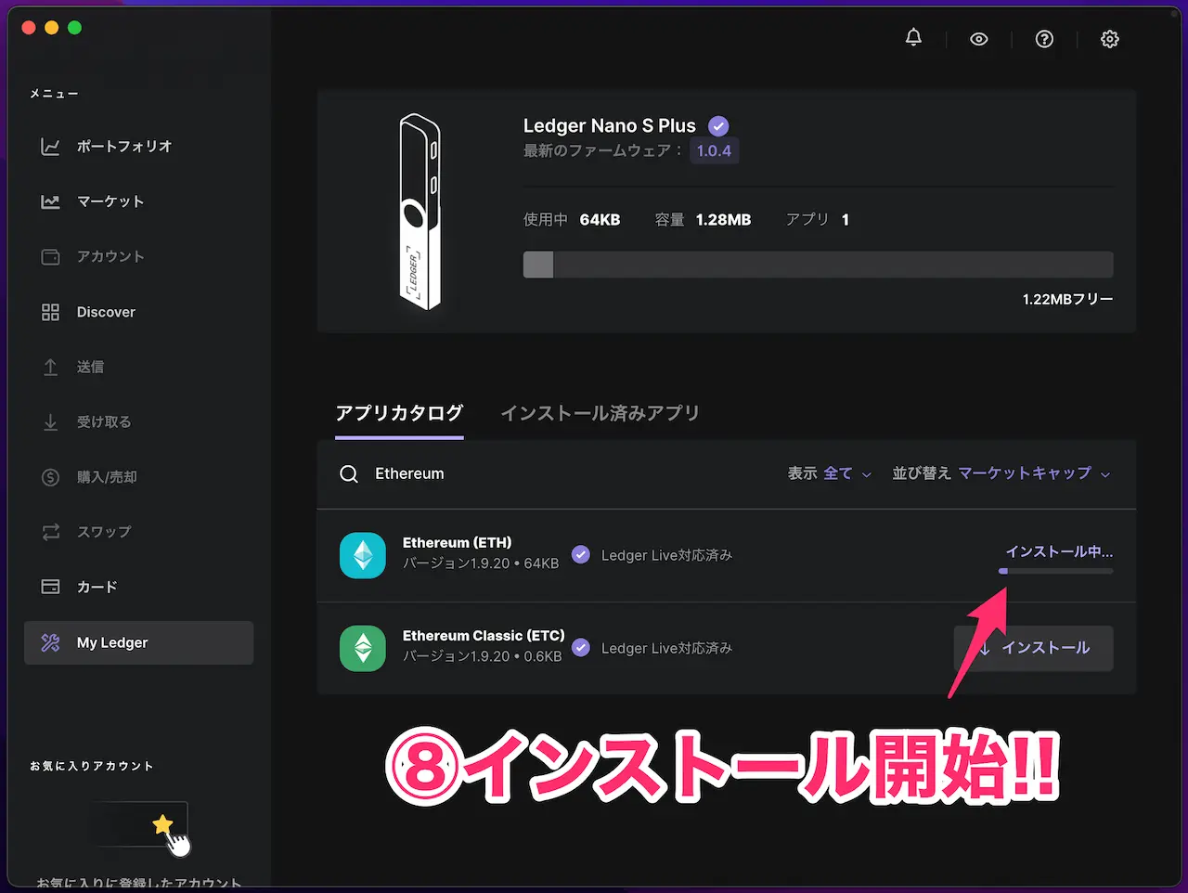This screenshot has width=1188, height=893.
Task: Click the Discover grid icon
Action: (x=50, y=312)
